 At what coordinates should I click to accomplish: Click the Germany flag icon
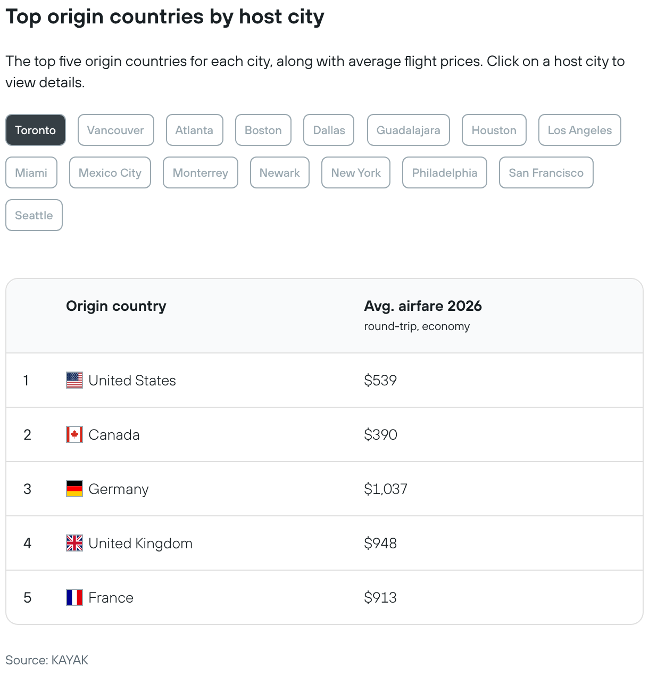74,489
